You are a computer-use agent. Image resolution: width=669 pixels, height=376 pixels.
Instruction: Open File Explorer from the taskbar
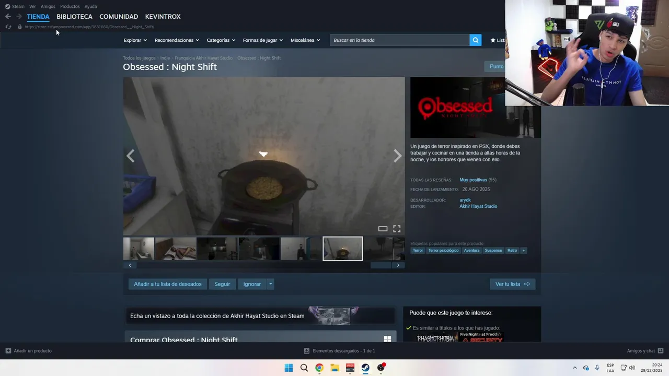click(334, 368)
